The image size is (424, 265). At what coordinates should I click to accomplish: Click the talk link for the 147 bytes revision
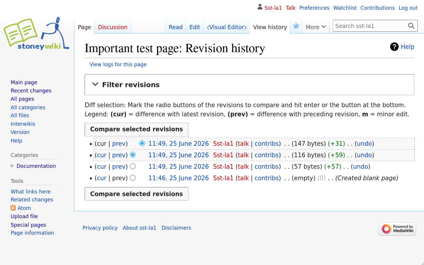click(243, 144)
